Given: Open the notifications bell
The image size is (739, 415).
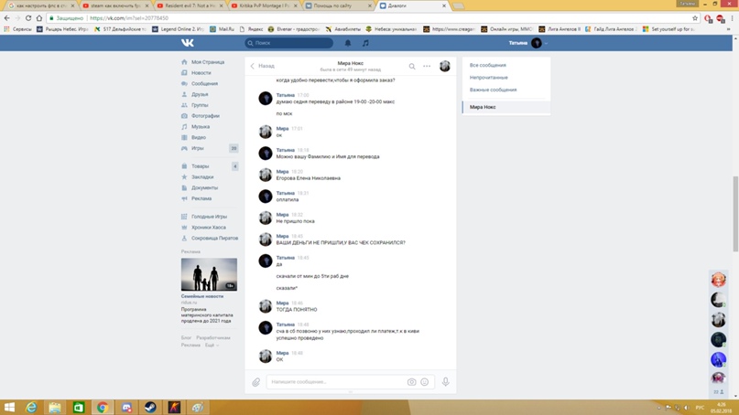Looking at the screenshot, I should click(348, 43).
